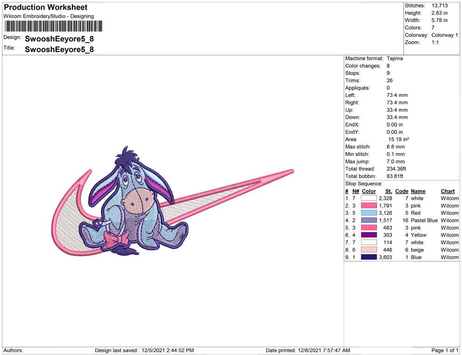The height and width of the screenshot is (355, 462).
Task: Click the EndX value '0.00 in'
Action: (394, 124)
